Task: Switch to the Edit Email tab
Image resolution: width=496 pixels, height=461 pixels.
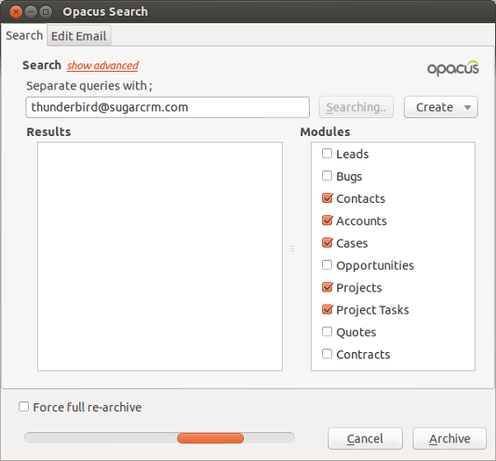Action: 79,36
